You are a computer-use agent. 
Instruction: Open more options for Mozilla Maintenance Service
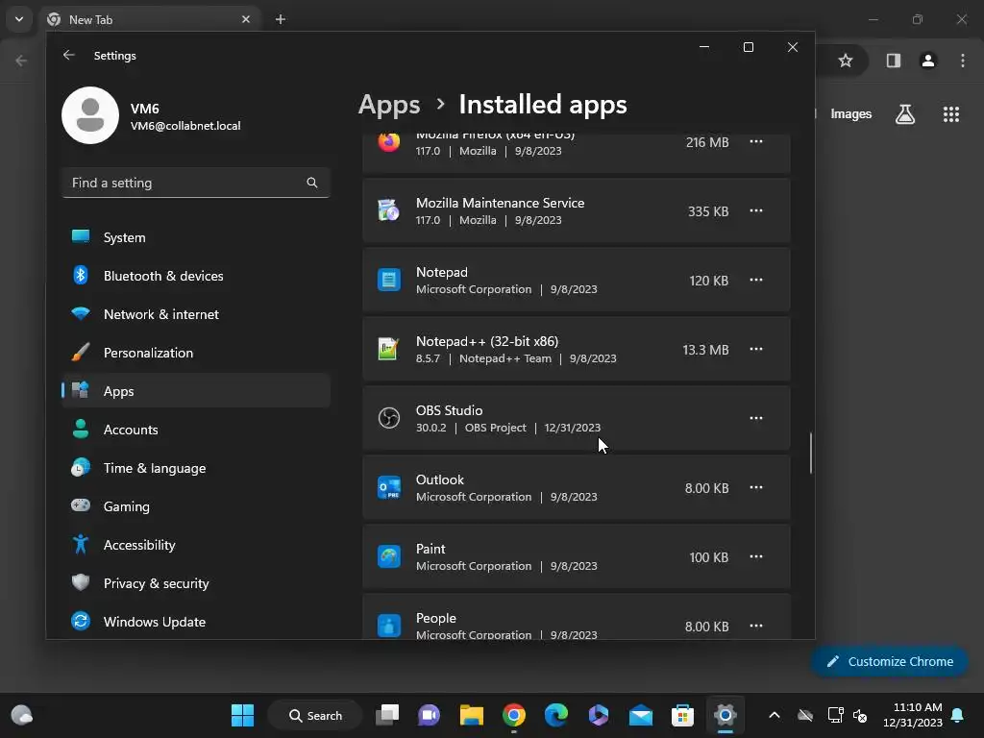click(x=756, y=210)
